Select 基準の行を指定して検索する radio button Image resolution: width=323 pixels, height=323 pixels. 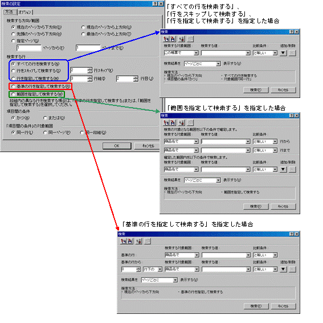[x=13, y=86]
